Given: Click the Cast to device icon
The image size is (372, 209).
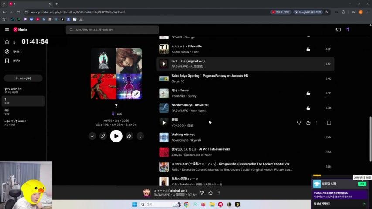Looking at the screenshot, I should tap(338, 30).
